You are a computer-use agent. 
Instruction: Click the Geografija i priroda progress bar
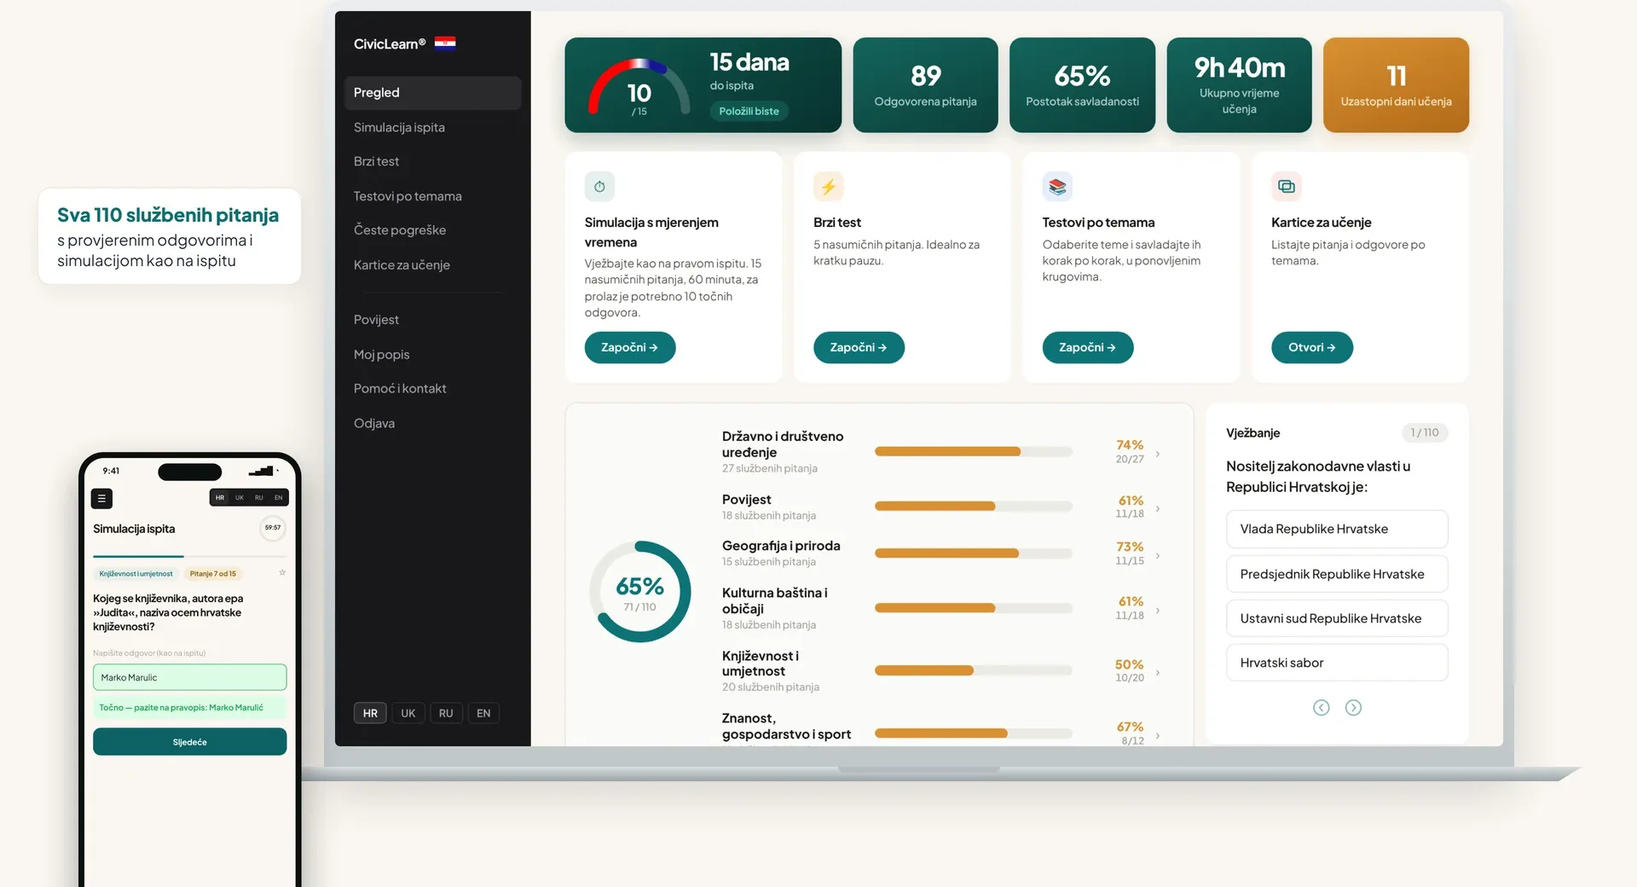point(974,554)
